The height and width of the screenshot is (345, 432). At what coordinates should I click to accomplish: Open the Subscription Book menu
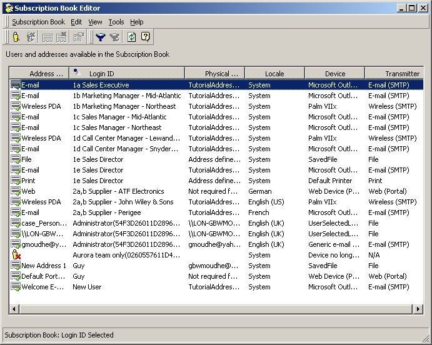pyautogui.click(x=38, y=22)
